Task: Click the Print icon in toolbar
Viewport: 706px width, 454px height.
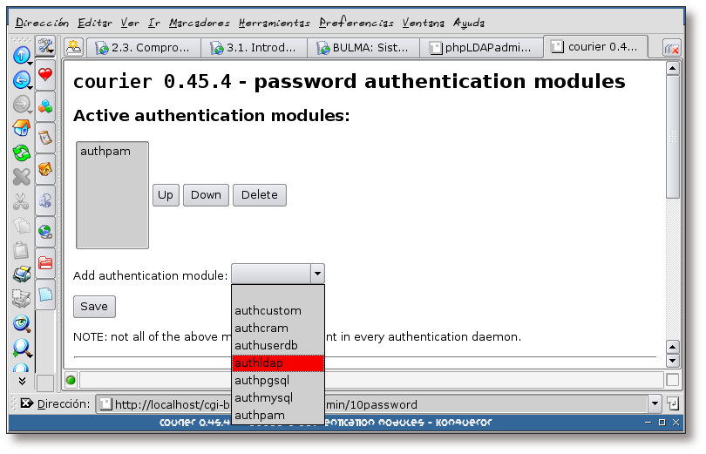Action: coord(22,274)
